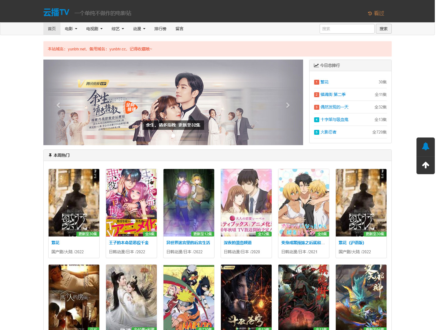Click the yunbtv.net domain notice text
The width and height of the screenshot is (440, 330).
(100, 49)
